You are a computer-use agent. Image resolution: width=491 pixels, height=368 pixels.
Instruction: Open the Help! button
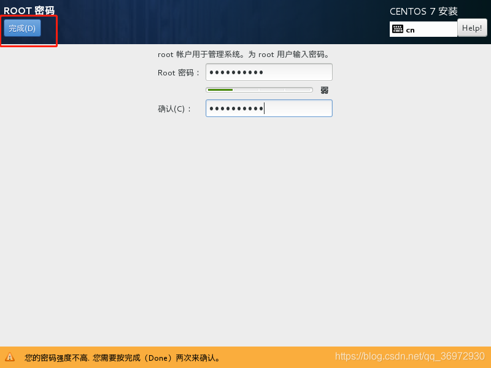(x=472, y=28)
